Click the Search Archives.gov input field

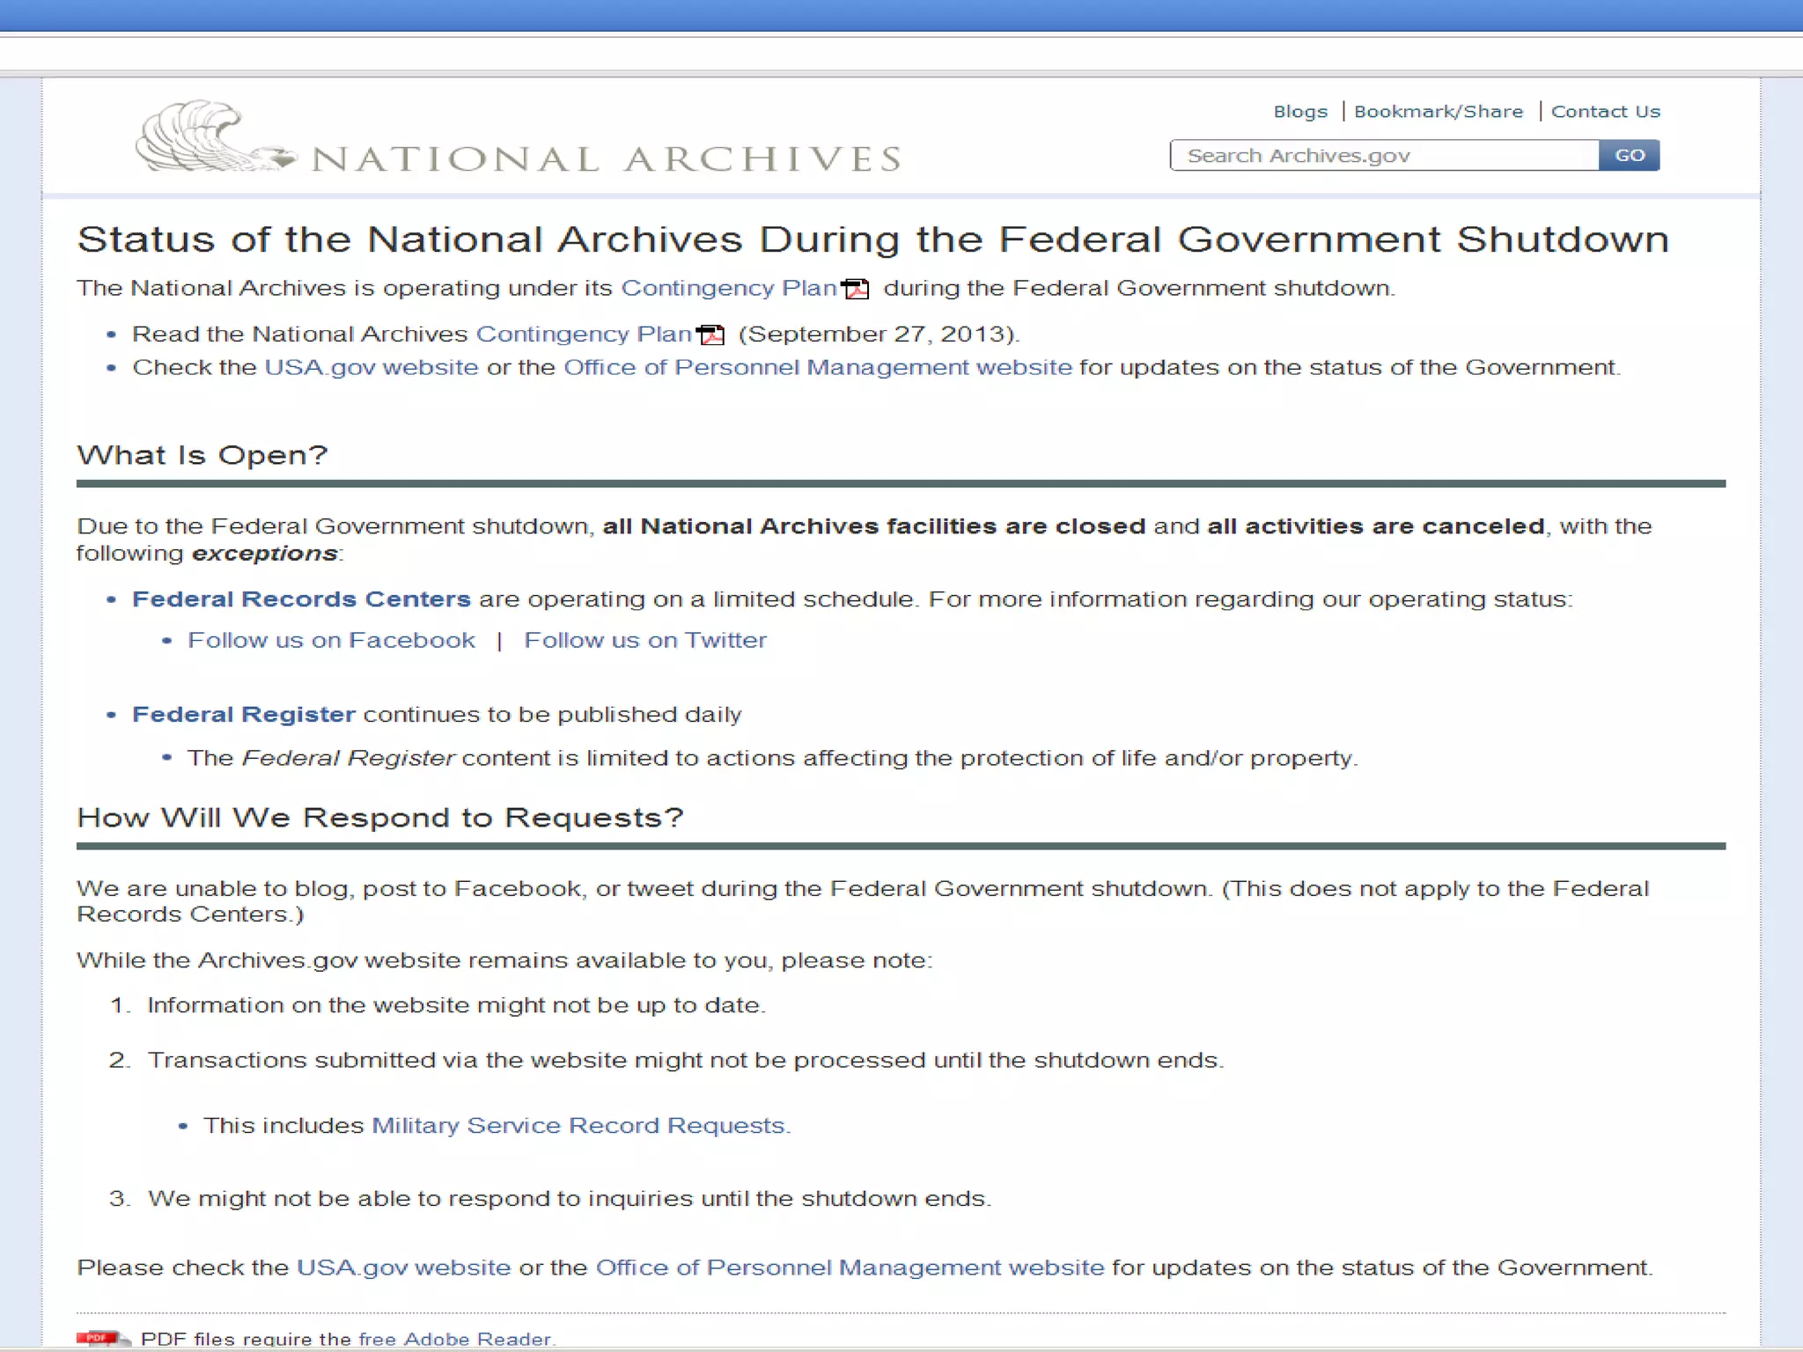click(1384, 156)
